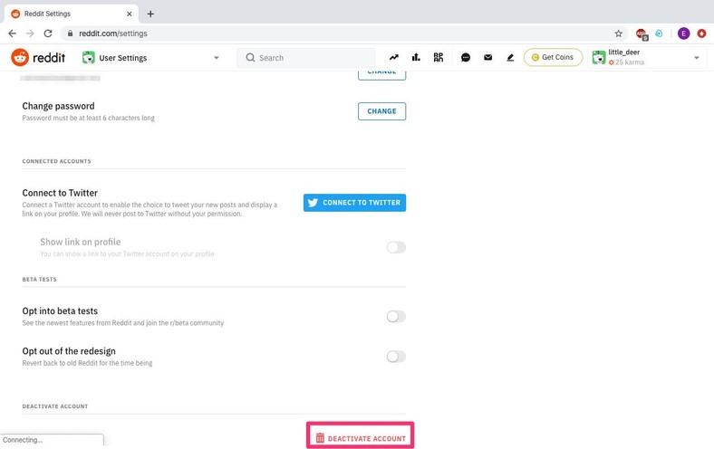Screen dimensions: 714x449
Task: Toggle Show link on profile switch
Action: 396,247
